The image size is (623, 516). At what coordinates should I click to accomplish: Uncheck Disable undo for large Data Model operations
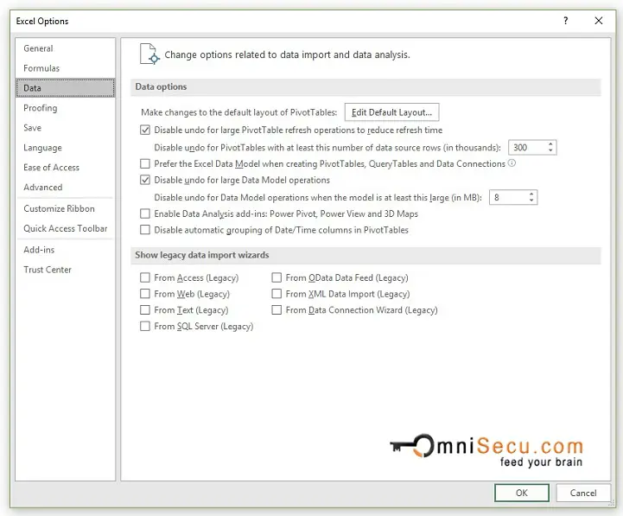coord(145,180)
